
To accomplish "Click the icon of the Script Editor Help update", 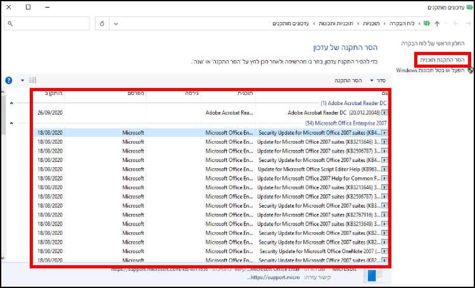I will 384,169.
